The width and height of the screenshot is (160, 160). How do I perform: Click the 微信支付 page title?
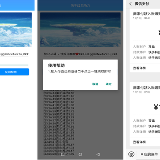[142, 4]
